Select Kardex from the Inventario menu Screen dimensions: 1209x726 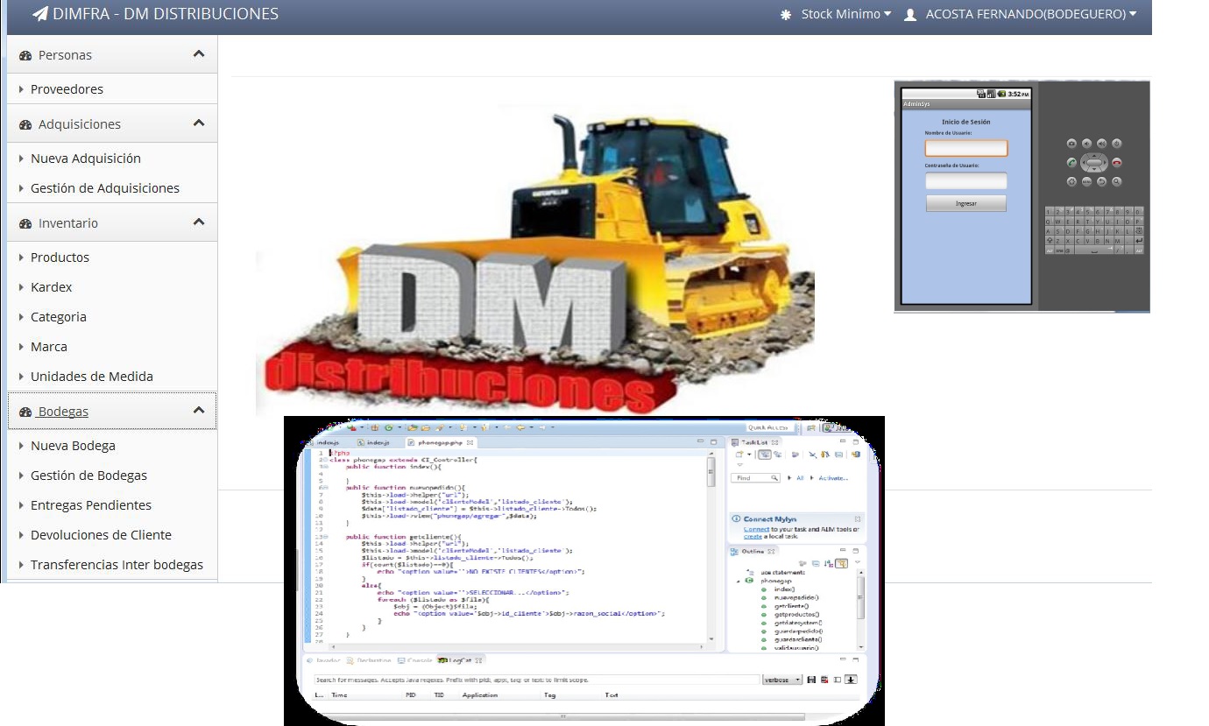pos(52,287)
